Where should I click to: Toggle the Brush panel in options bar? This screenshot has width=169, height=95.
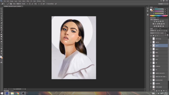tap(11, 4)
